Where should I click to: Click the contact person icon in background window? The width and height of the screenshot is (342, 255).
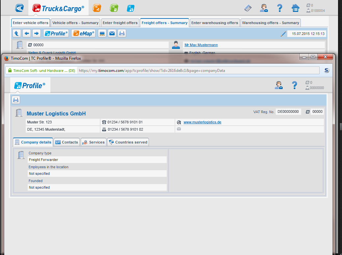(176, 45)
